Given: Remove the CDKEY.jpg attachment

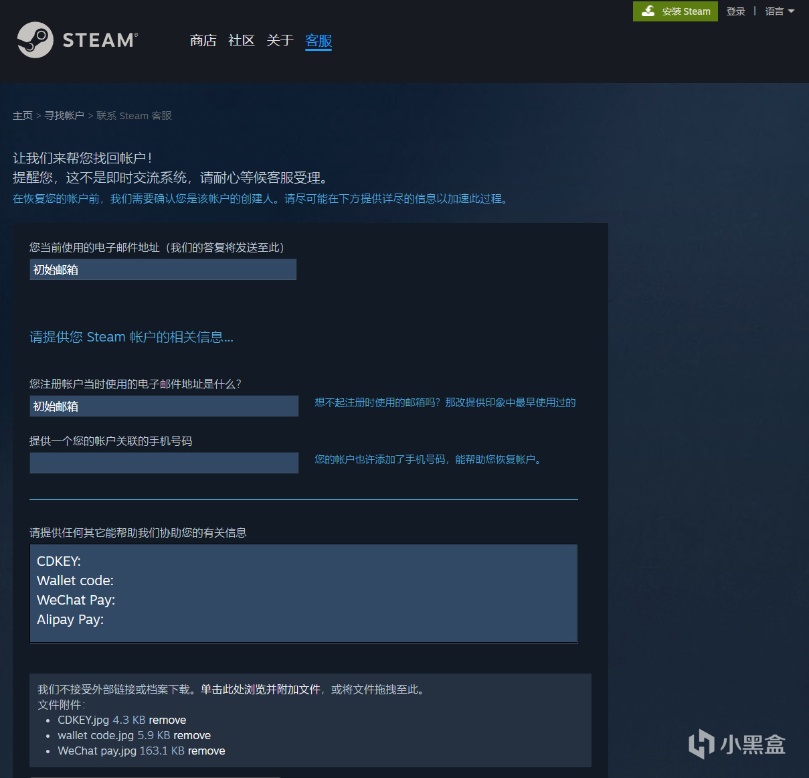Looking at the screenshot, I should coord(167,720).
